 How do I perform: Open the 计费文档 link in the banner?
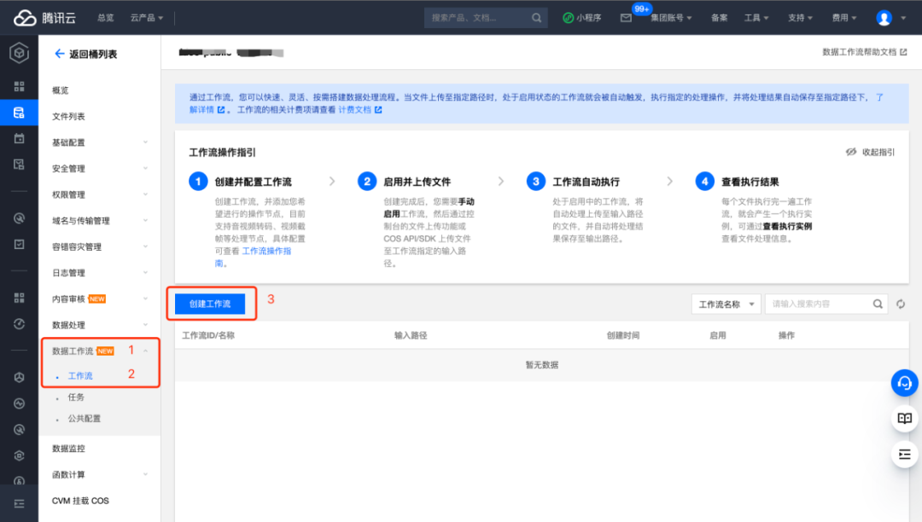pos(354,110)
